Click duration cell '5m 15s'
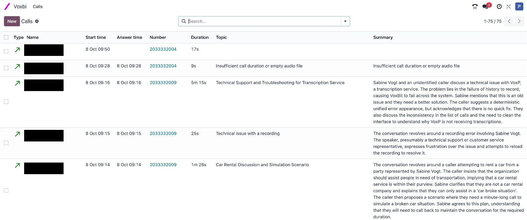This screenshot has height=220, width=527. 199,83
